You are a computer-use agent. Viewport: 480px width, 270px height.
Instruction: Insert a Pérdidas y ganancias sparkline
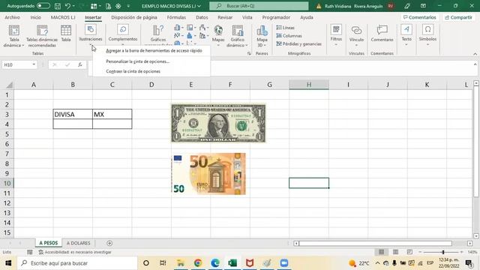click(x=298, y=44)
